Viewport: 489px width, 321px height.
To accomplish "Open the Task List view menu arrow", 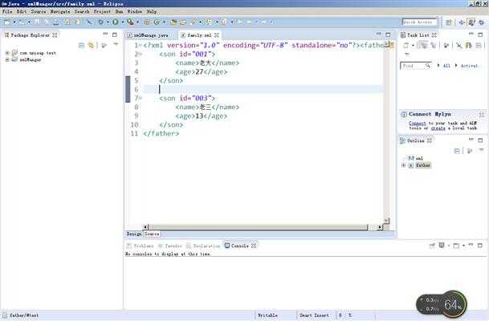I will pyautogui.click(x=406, y=55).
